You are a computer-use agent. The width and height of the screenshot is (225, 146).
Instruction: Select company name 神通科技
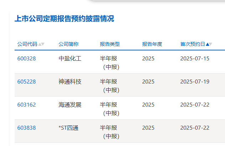(x=70, y=82)
